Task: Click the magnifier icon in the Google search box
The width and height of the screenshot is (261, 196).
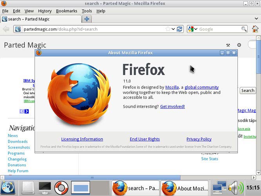Action: point(244,29)
